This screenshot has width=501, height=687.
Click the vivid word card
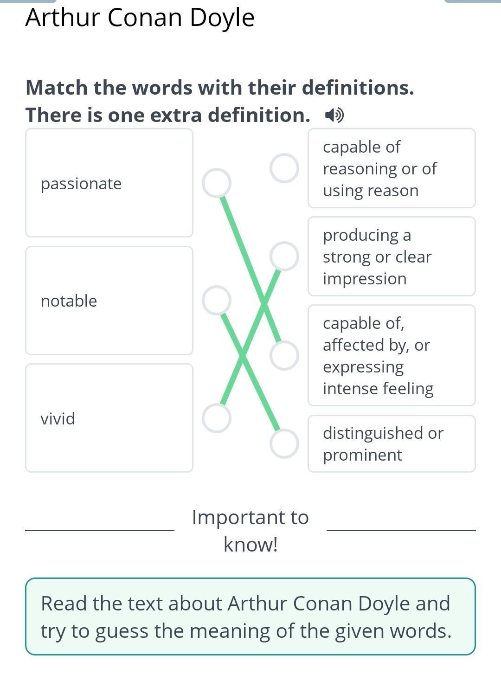pyautogui.click(x=109, y=418)
